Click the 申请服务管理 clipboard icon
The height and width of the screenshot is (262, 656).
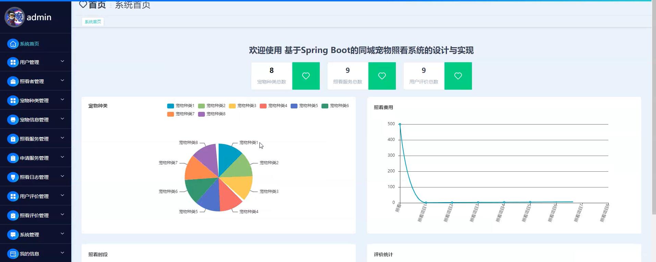tap(13, 158)
